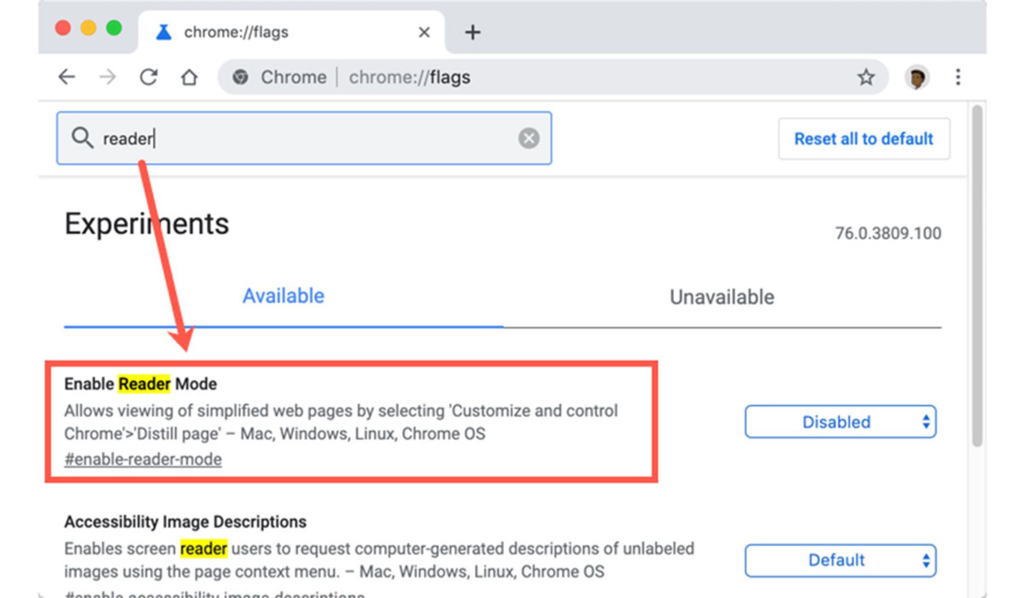The height and width of the screenshot is (598, 1025).
Task: Open the #enable-reader-mode link
Action: click(x=143, y=459)
